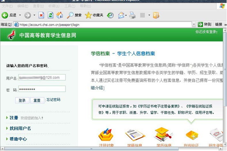This screenshot has width=227, height=151.
Task: Click the Forward arrow button
Action: point(27,15)
